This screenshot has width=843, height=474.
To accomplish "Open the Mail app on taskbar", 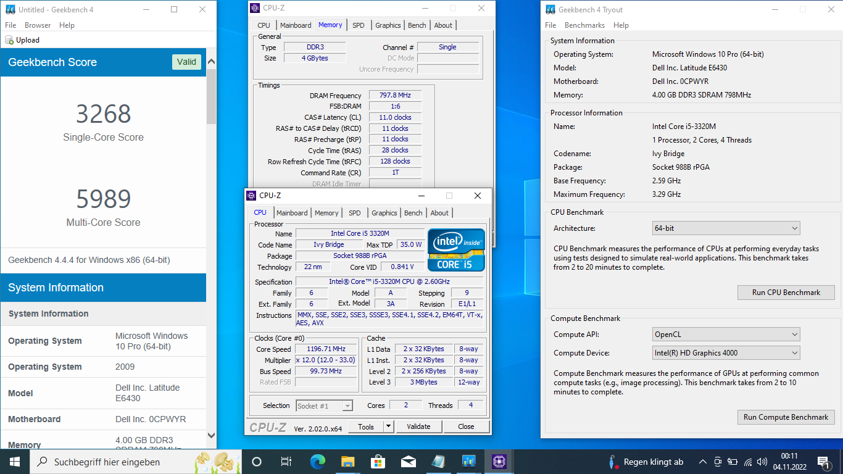I will [408, 461].
